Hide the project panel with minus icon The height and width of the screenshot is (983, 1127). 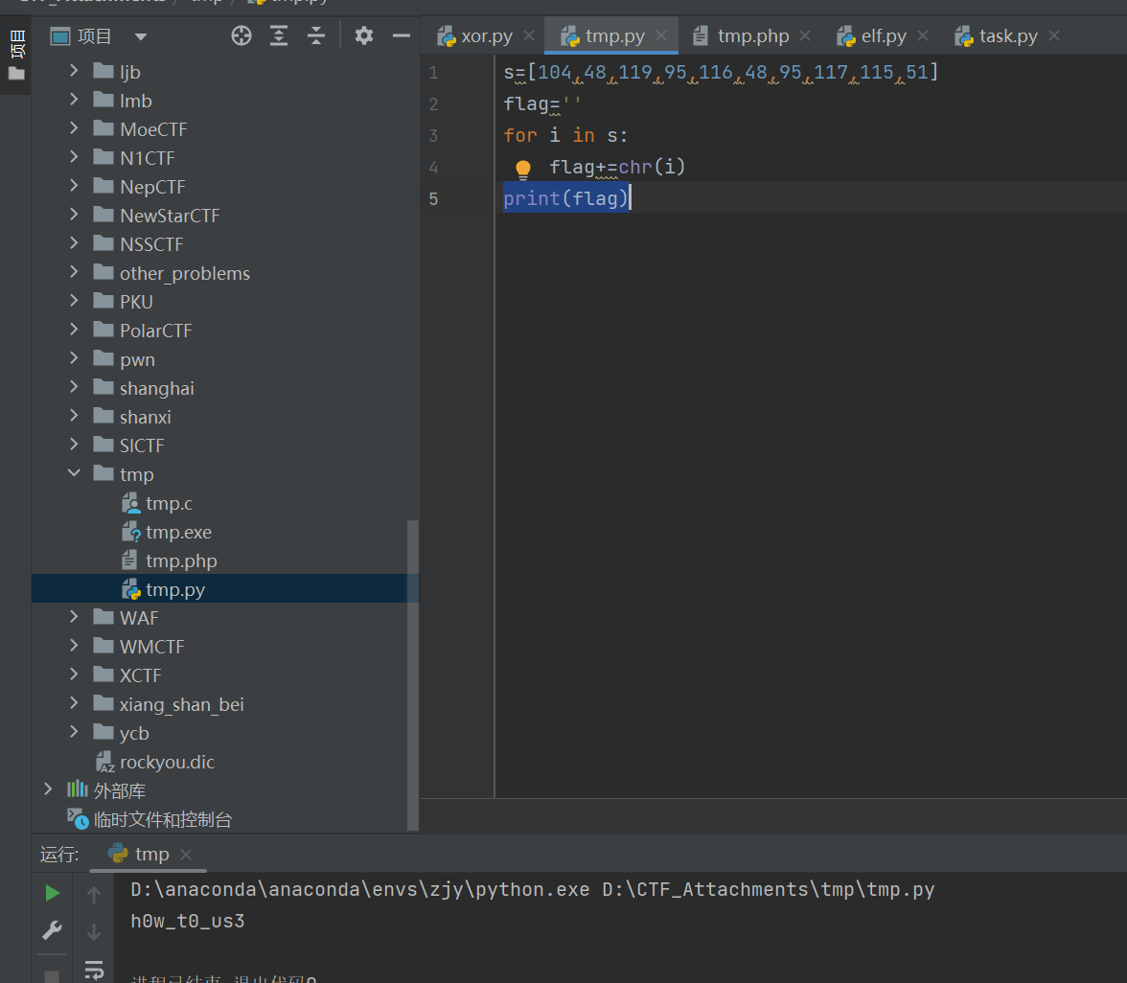[x=402, y=36]
